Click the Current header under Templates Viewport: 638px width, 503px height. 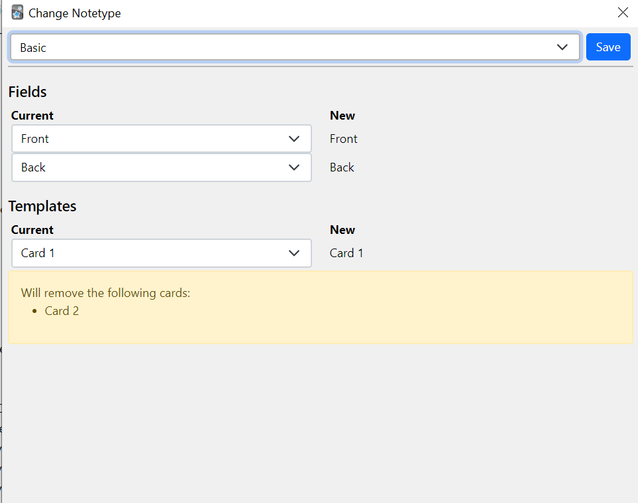[32, 230]
